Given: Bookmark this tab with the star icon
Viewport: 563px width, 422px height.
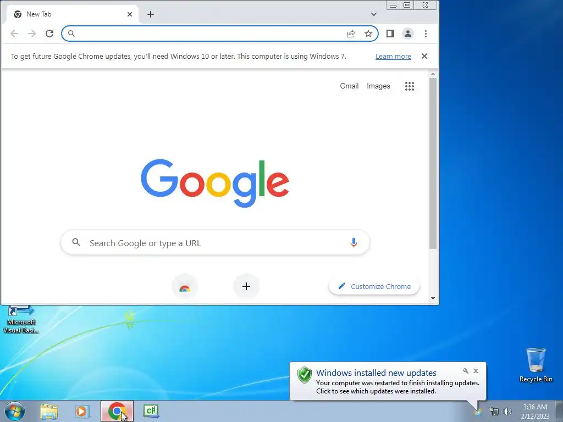Looking at the screenshot, I should (368, 34).
